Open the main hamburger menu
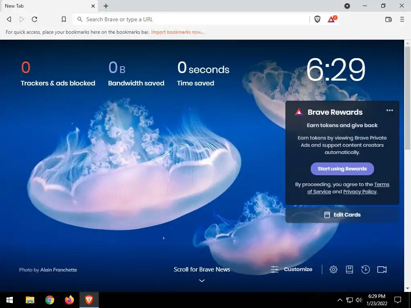 (x=402, y=19)
